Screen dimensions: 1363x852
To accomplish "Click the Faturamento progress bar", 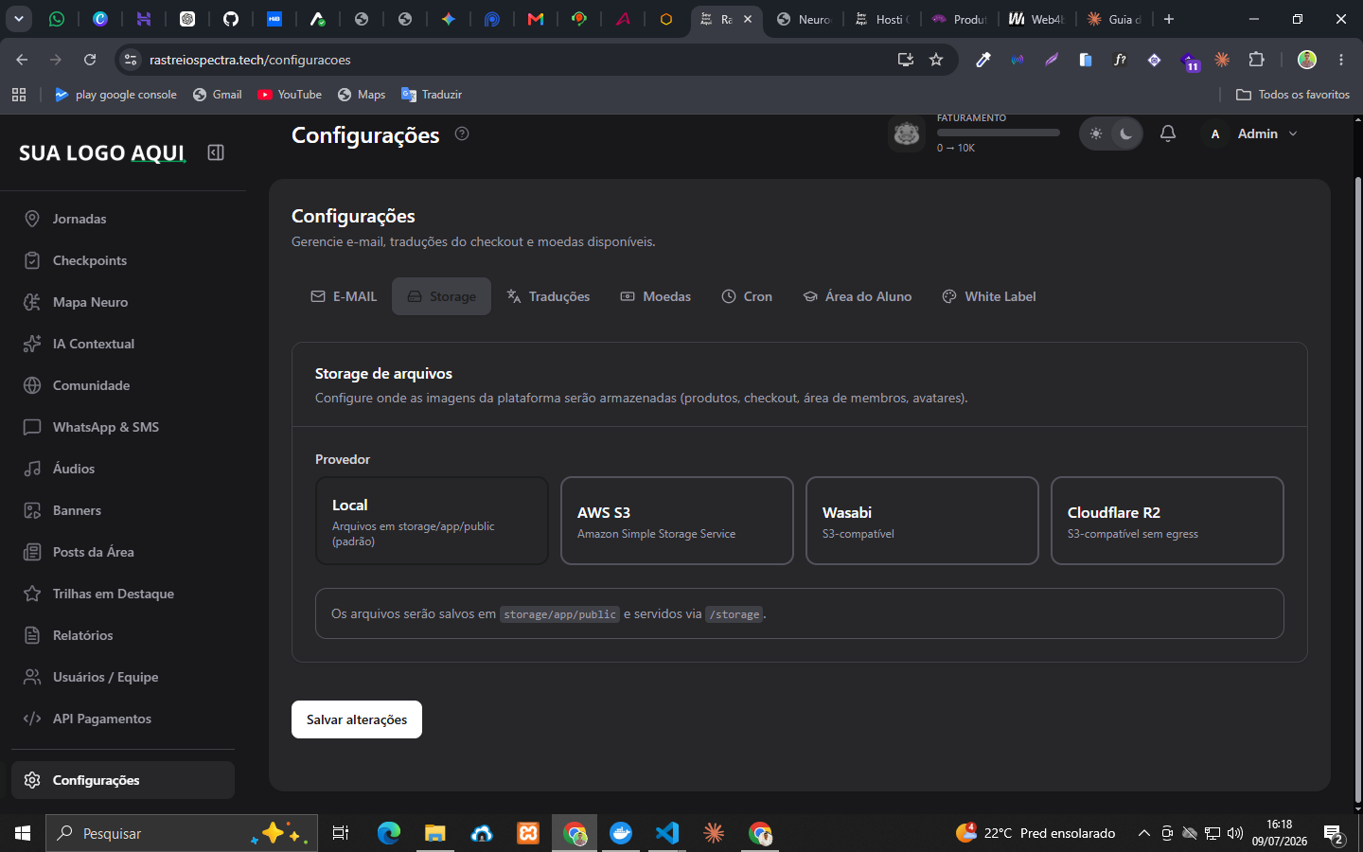I will point(998,133).
